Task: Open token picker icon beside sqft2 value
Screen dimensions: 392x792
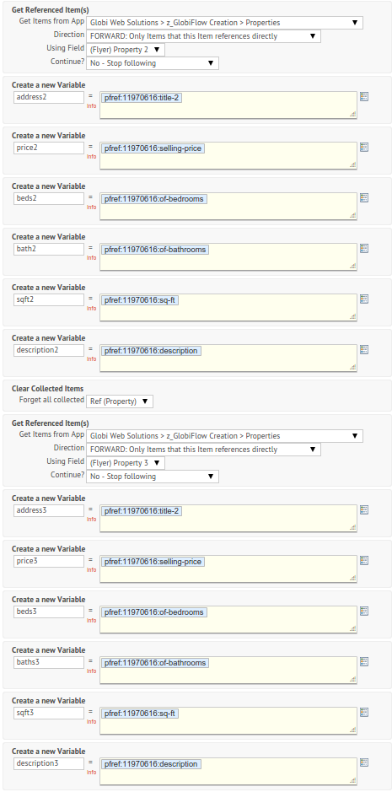Action: tap(363, 299)
